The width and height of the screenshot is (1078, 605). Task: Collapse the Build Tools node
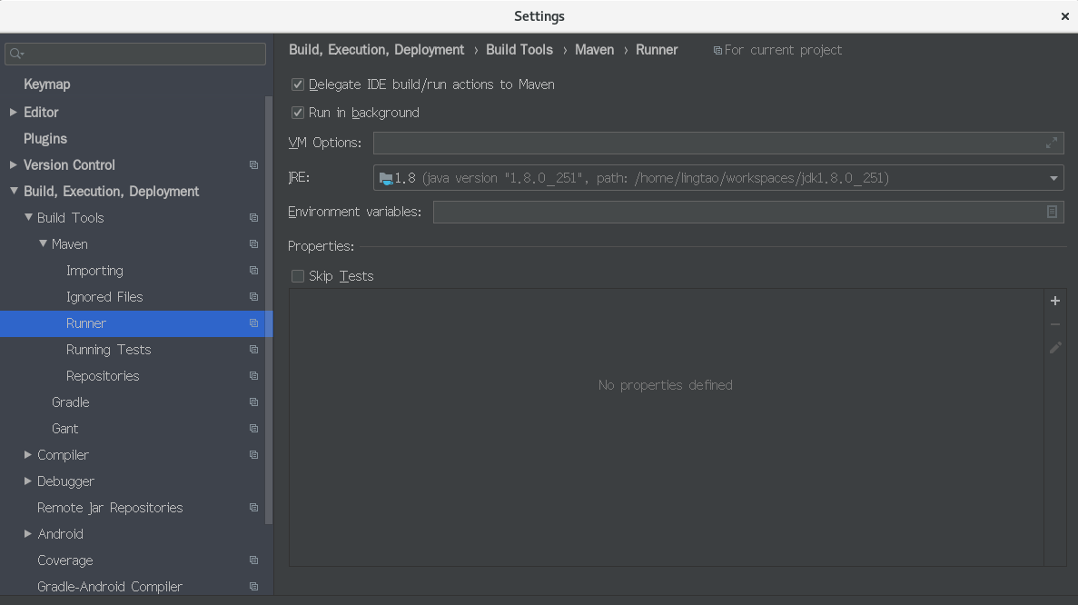(28, 217)
